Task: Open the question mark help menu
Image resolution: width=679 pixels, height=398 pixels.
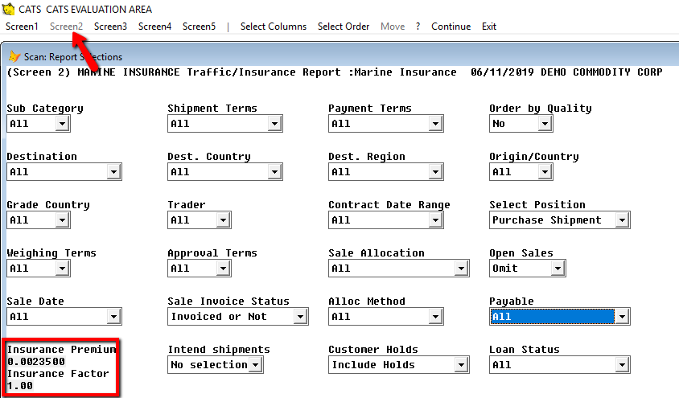Action: tap(418, 27)
